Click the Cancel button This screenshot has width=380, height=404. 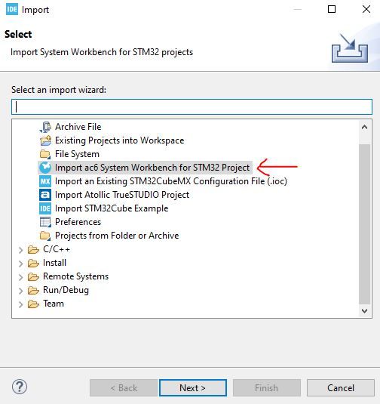pyautogui.click(x=341, y=388)
